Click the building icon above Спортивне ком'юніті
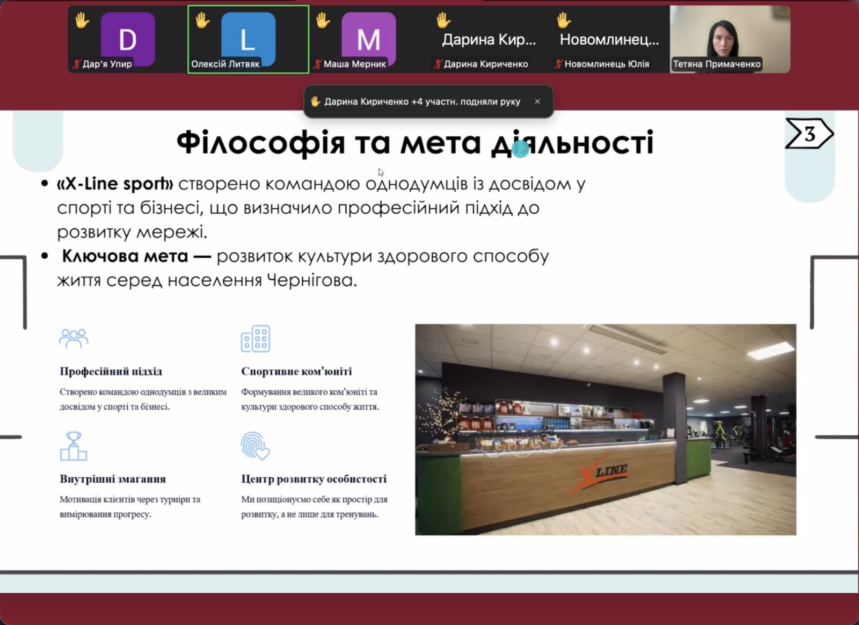The width and height of the screenshot is (859, 625). click(256, 339)
